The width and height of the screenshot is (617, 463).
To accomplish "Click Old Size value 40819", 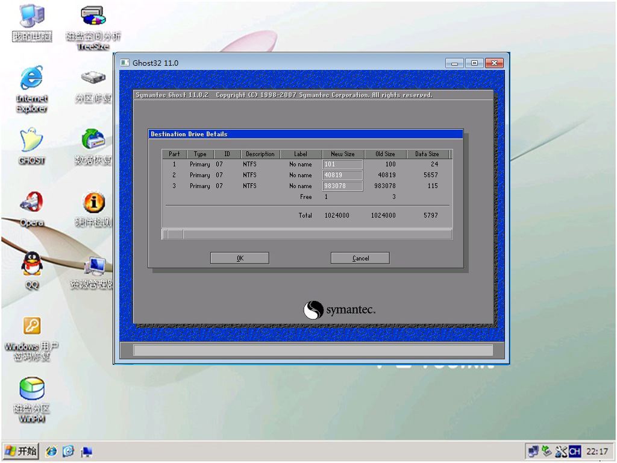I will coord(387,175).
